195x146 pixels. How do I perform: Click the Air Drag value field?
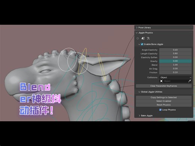point(175,69)
